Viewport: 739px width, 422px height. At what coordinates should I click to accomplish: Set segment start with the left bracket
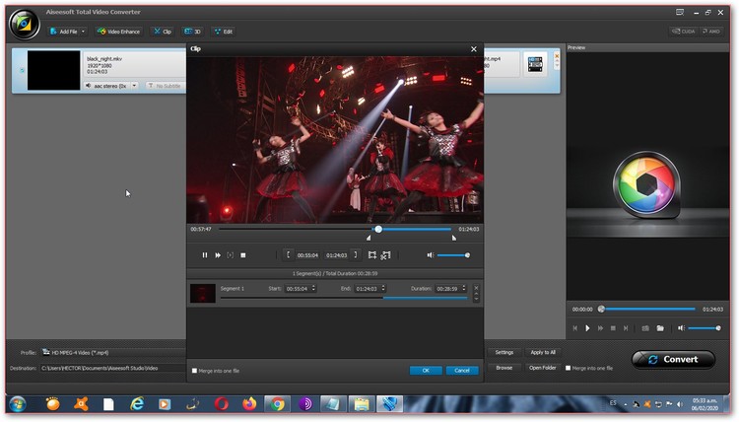click(288, 254)
